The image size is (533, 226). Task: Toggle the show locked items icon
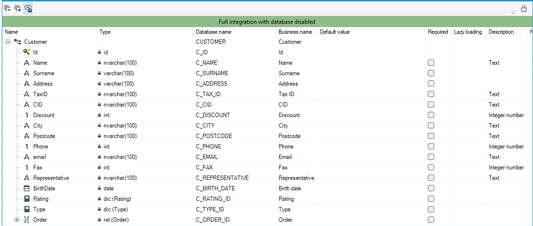(28, 9)
